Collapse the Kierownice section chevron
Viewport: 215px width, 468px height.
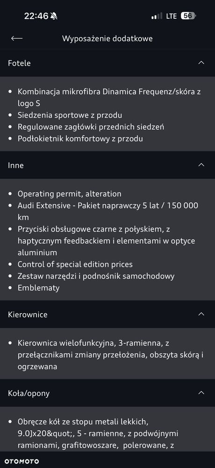point(201,314)
